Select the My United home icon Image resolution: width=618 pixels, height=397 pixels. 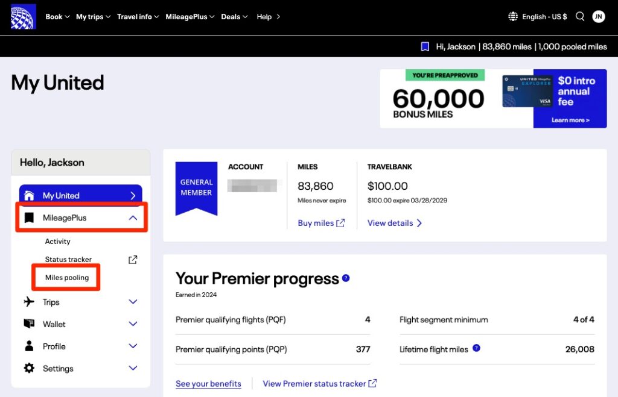coord(29,195)
